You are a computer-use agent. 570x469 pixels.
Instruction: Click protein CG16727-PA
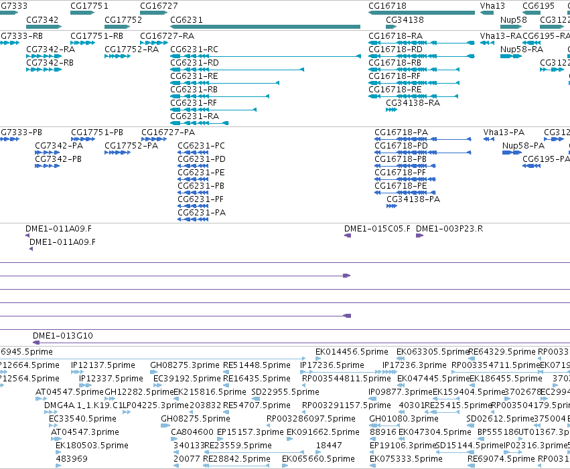pyautogui.click(x=168, y=132)
